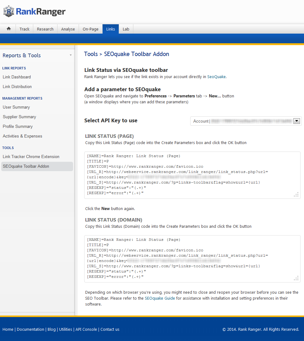Follow the SeoQuake link in description
304x341 pixels.
click(216, 77)
